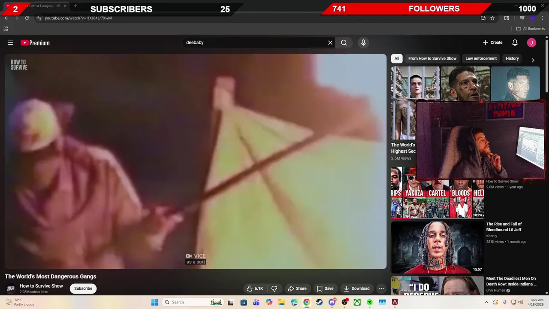Open a new browser tab

tap(75, 6)
